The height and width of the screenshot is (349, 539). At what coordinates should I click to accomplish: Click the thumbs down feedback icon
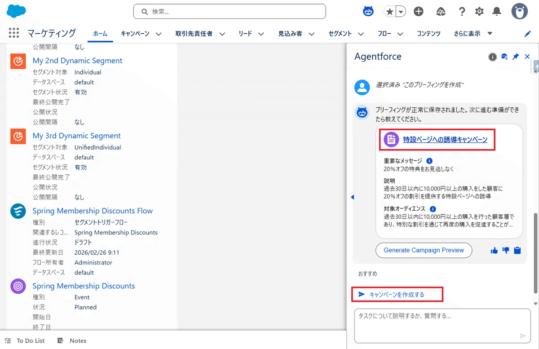[x=506, y=251]
